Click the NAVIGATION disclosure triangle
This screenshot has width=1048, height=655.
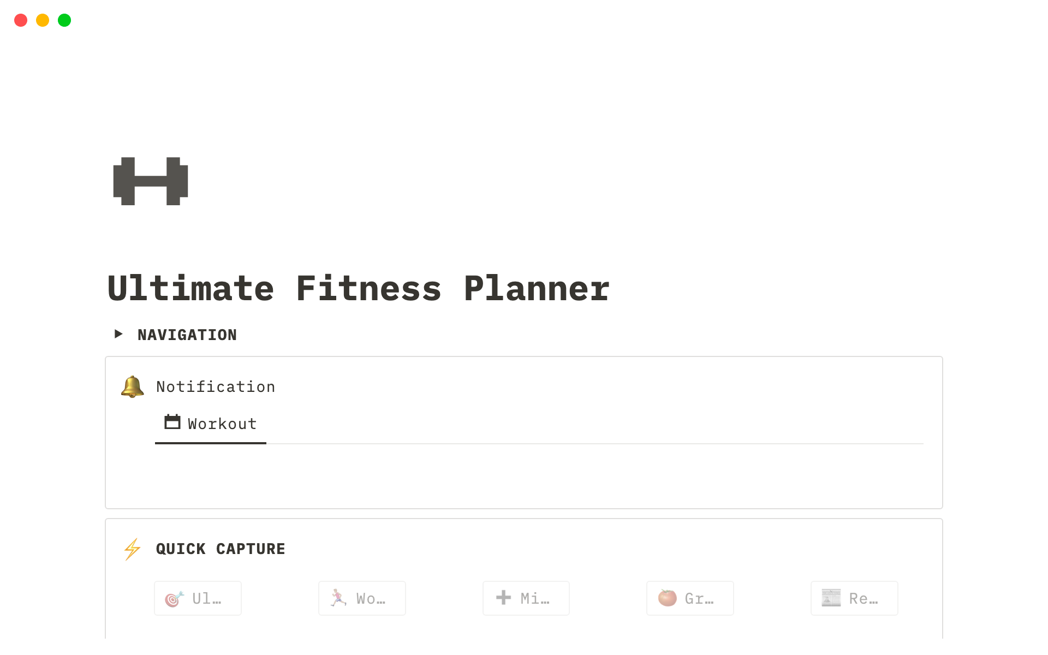pyautogui.click(x=118, y=334)
